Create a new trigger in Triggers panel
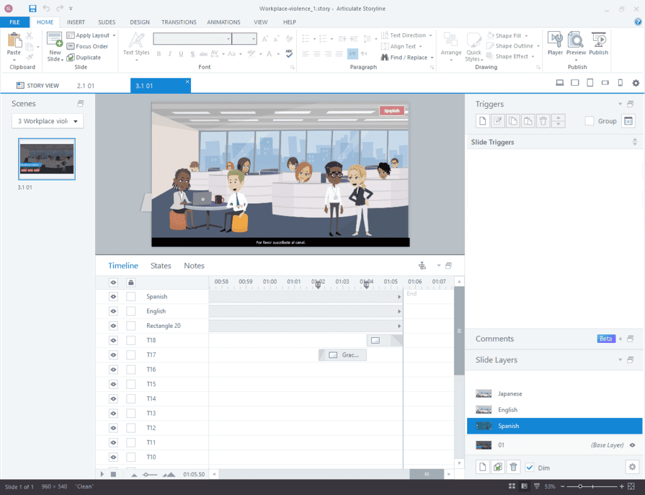This screenshot has height=495, width=645. point(483,121)
